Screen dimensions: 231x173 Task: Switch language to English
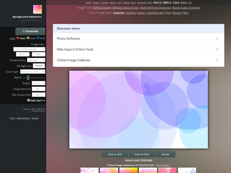(88, 3)
